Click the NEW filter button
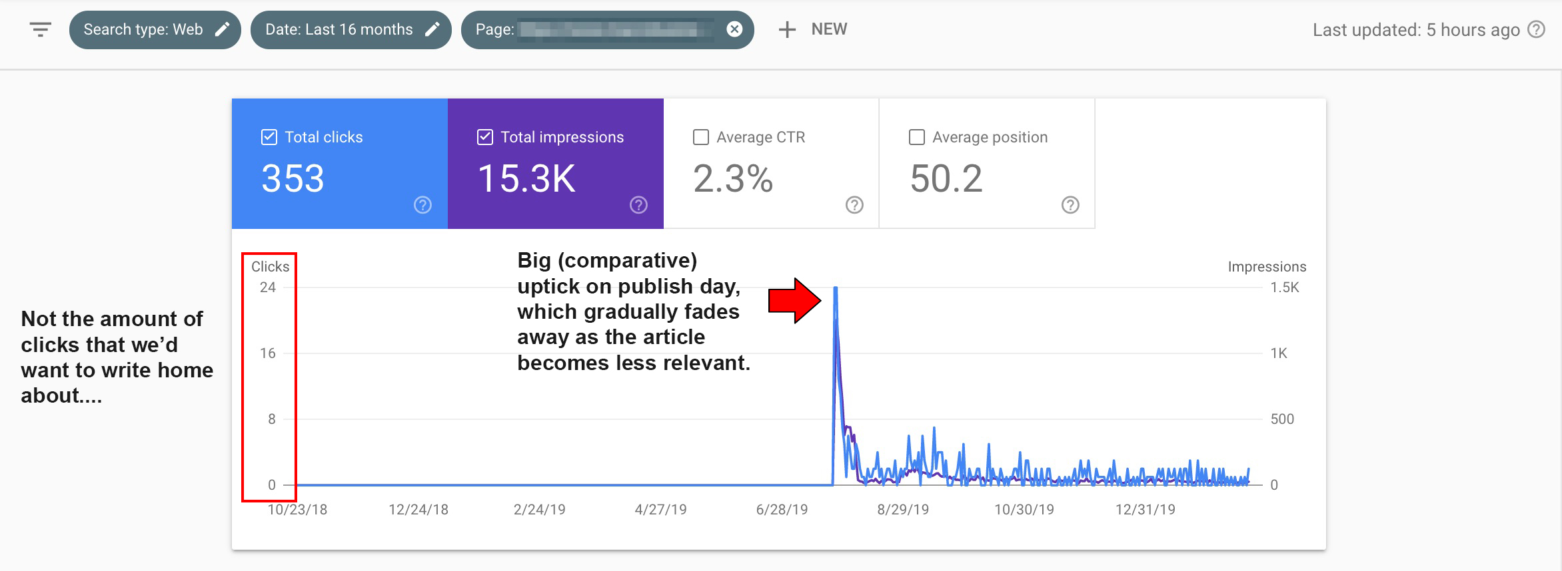 [x=812, y=29]
